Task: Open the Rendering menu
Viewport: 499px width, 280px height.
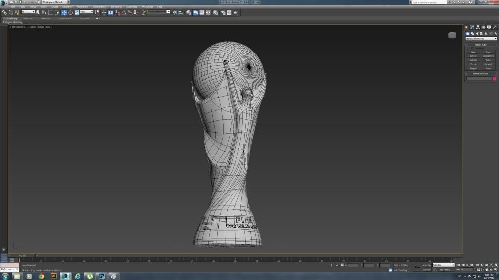Action: pos(116,7)
